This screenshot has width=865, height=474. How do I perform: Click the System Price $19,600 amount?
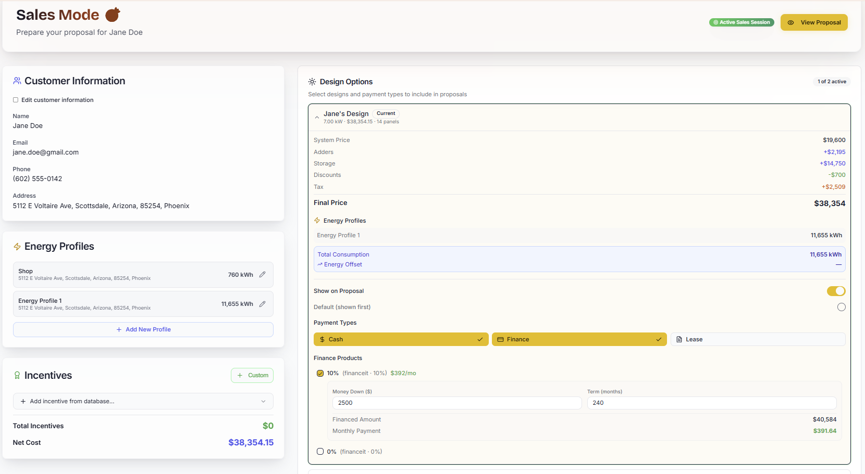point(834,140)
